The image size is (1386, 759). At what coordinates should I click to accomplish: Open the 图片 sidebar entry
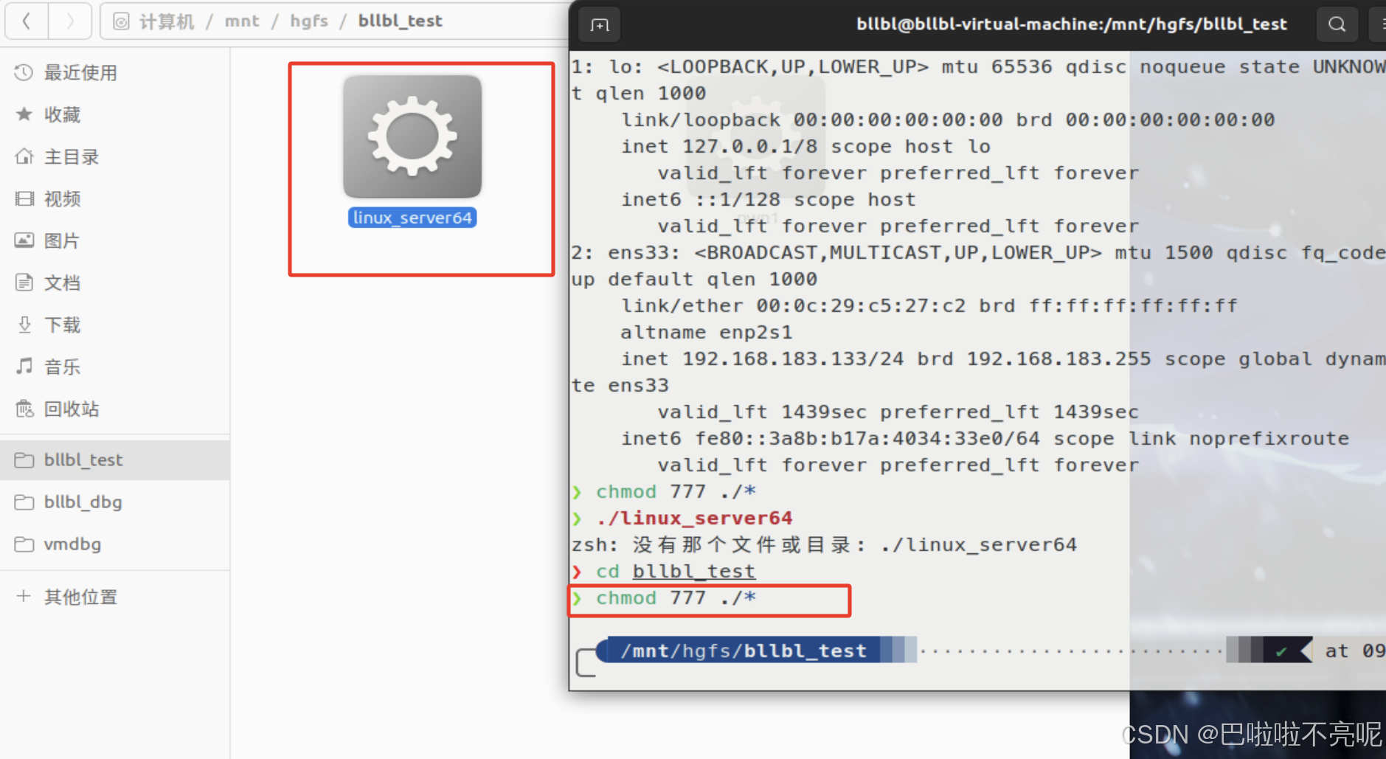click(62, 240)
